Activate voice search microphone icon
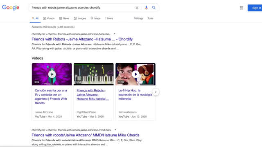 pos(146,8)
